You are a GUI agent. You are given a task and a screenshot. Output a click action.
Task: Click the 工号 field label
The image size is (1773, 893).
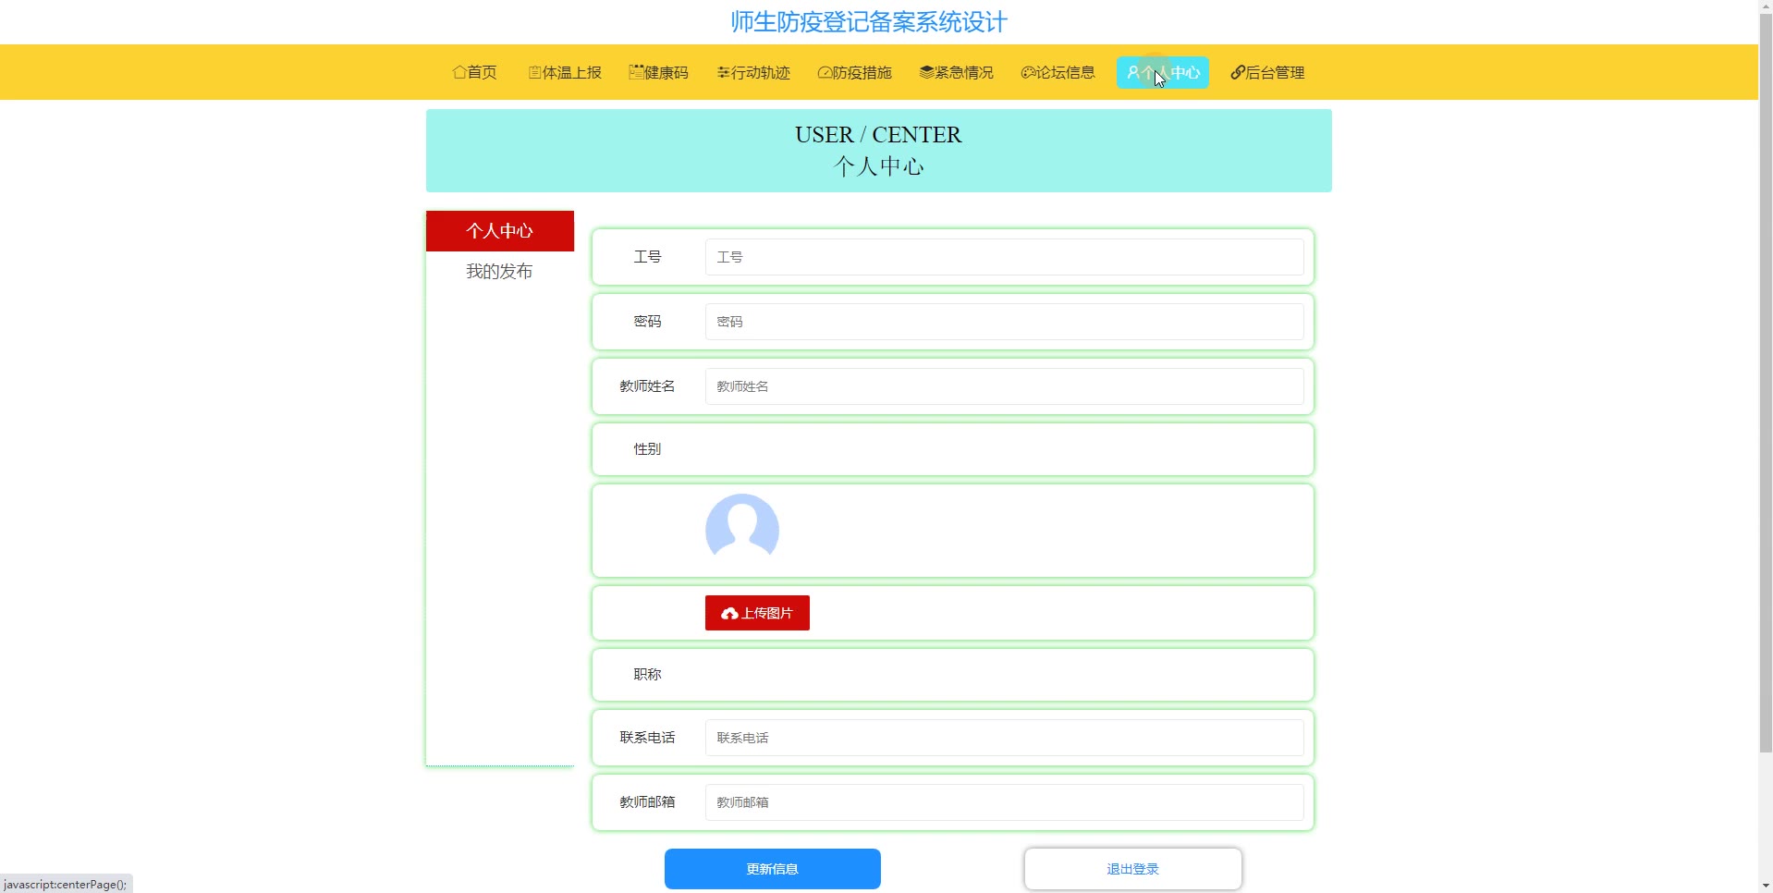coord(647,257)
